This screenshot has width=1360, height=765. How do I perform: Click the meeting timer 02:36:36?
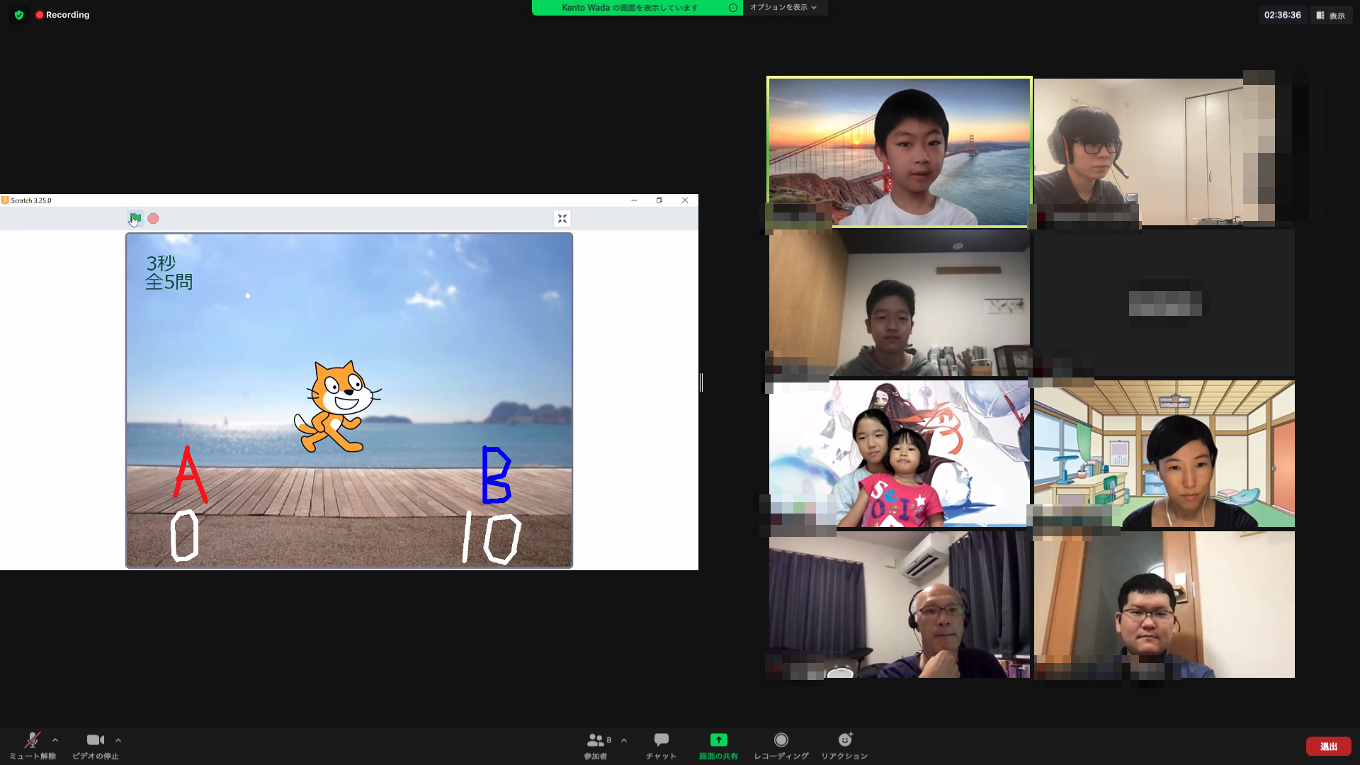click(1282, 15)
